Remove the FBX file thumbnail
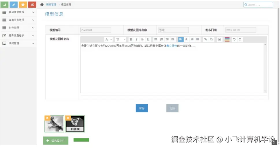Viewport: 280px width, 148px height. tap(68, 118)
